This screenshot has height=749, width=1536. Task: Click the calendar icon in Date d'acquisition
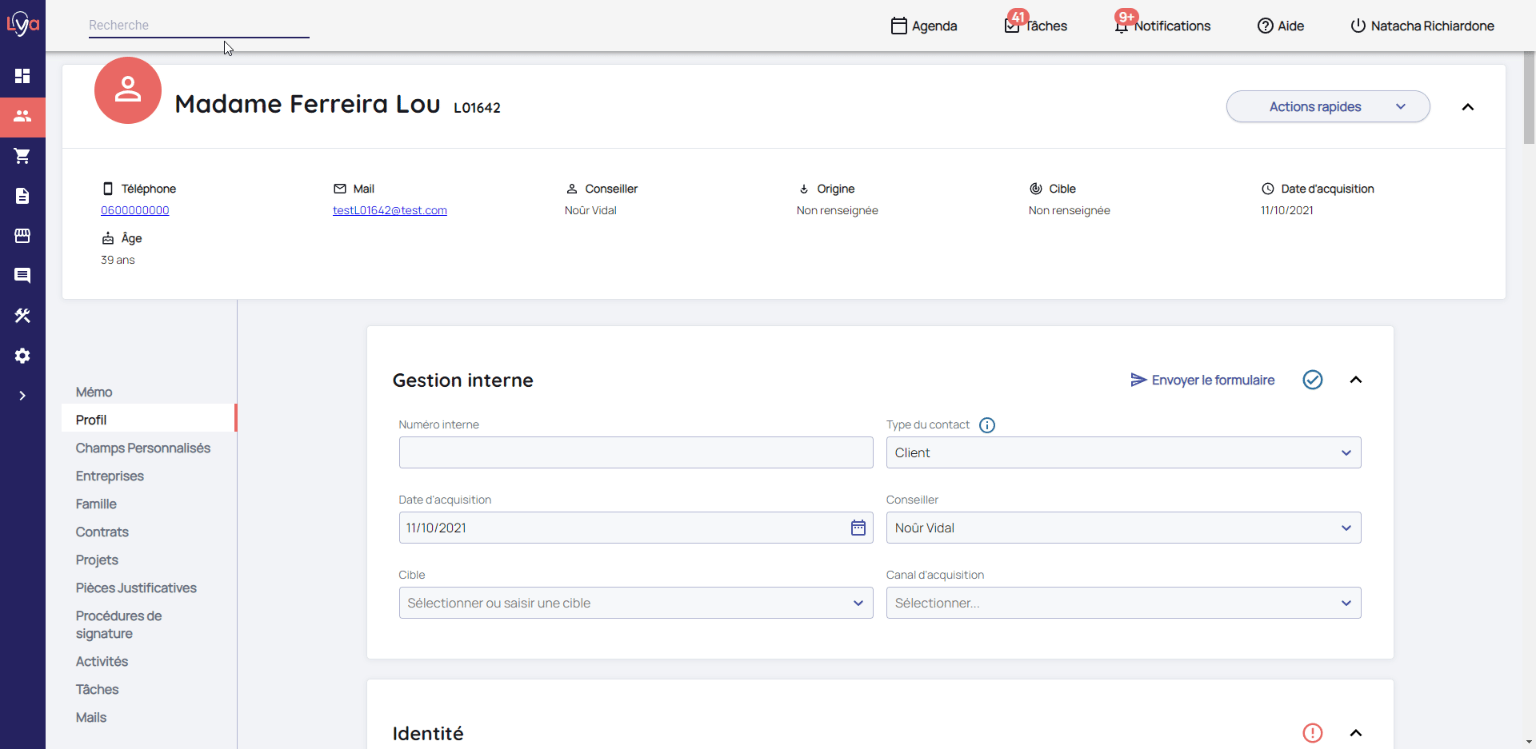(858, 528)
